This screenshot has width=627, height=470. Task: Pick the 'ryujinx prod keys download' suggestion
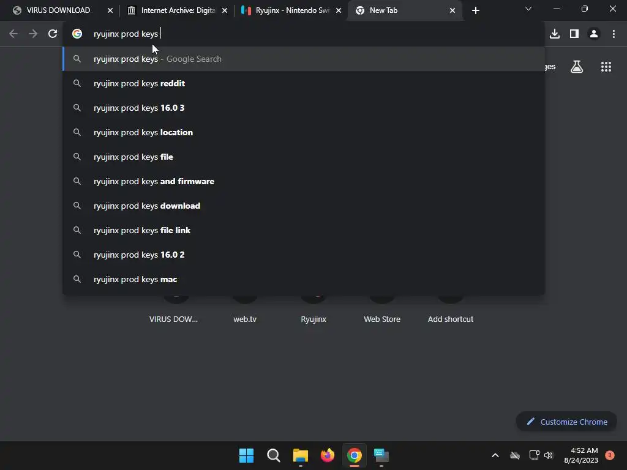(x=304, y=206)
